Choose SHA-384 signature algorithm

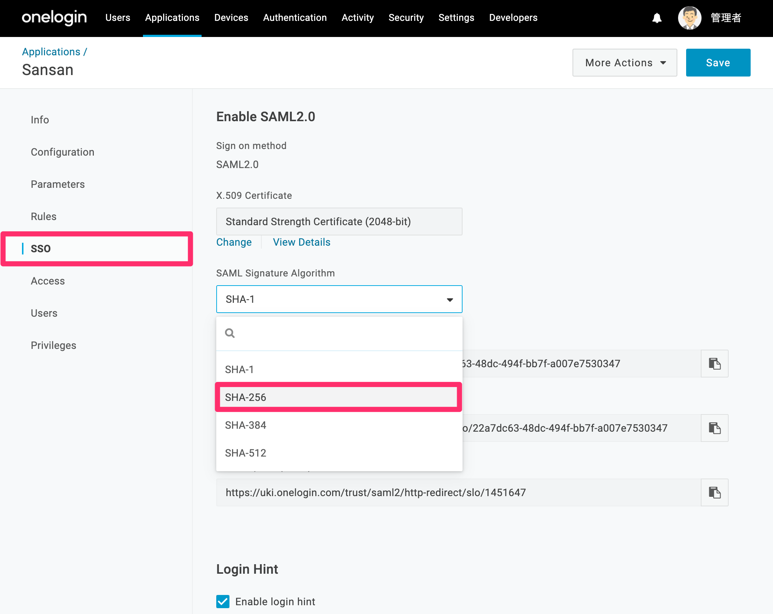pyautogui.click(x=339, y=425)
